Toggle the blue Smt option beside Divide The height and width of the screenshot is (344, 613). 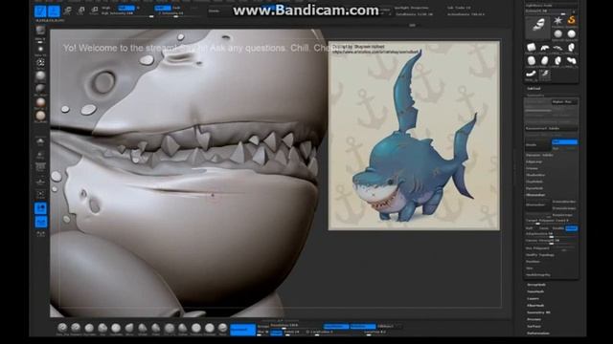coord(564,142)
